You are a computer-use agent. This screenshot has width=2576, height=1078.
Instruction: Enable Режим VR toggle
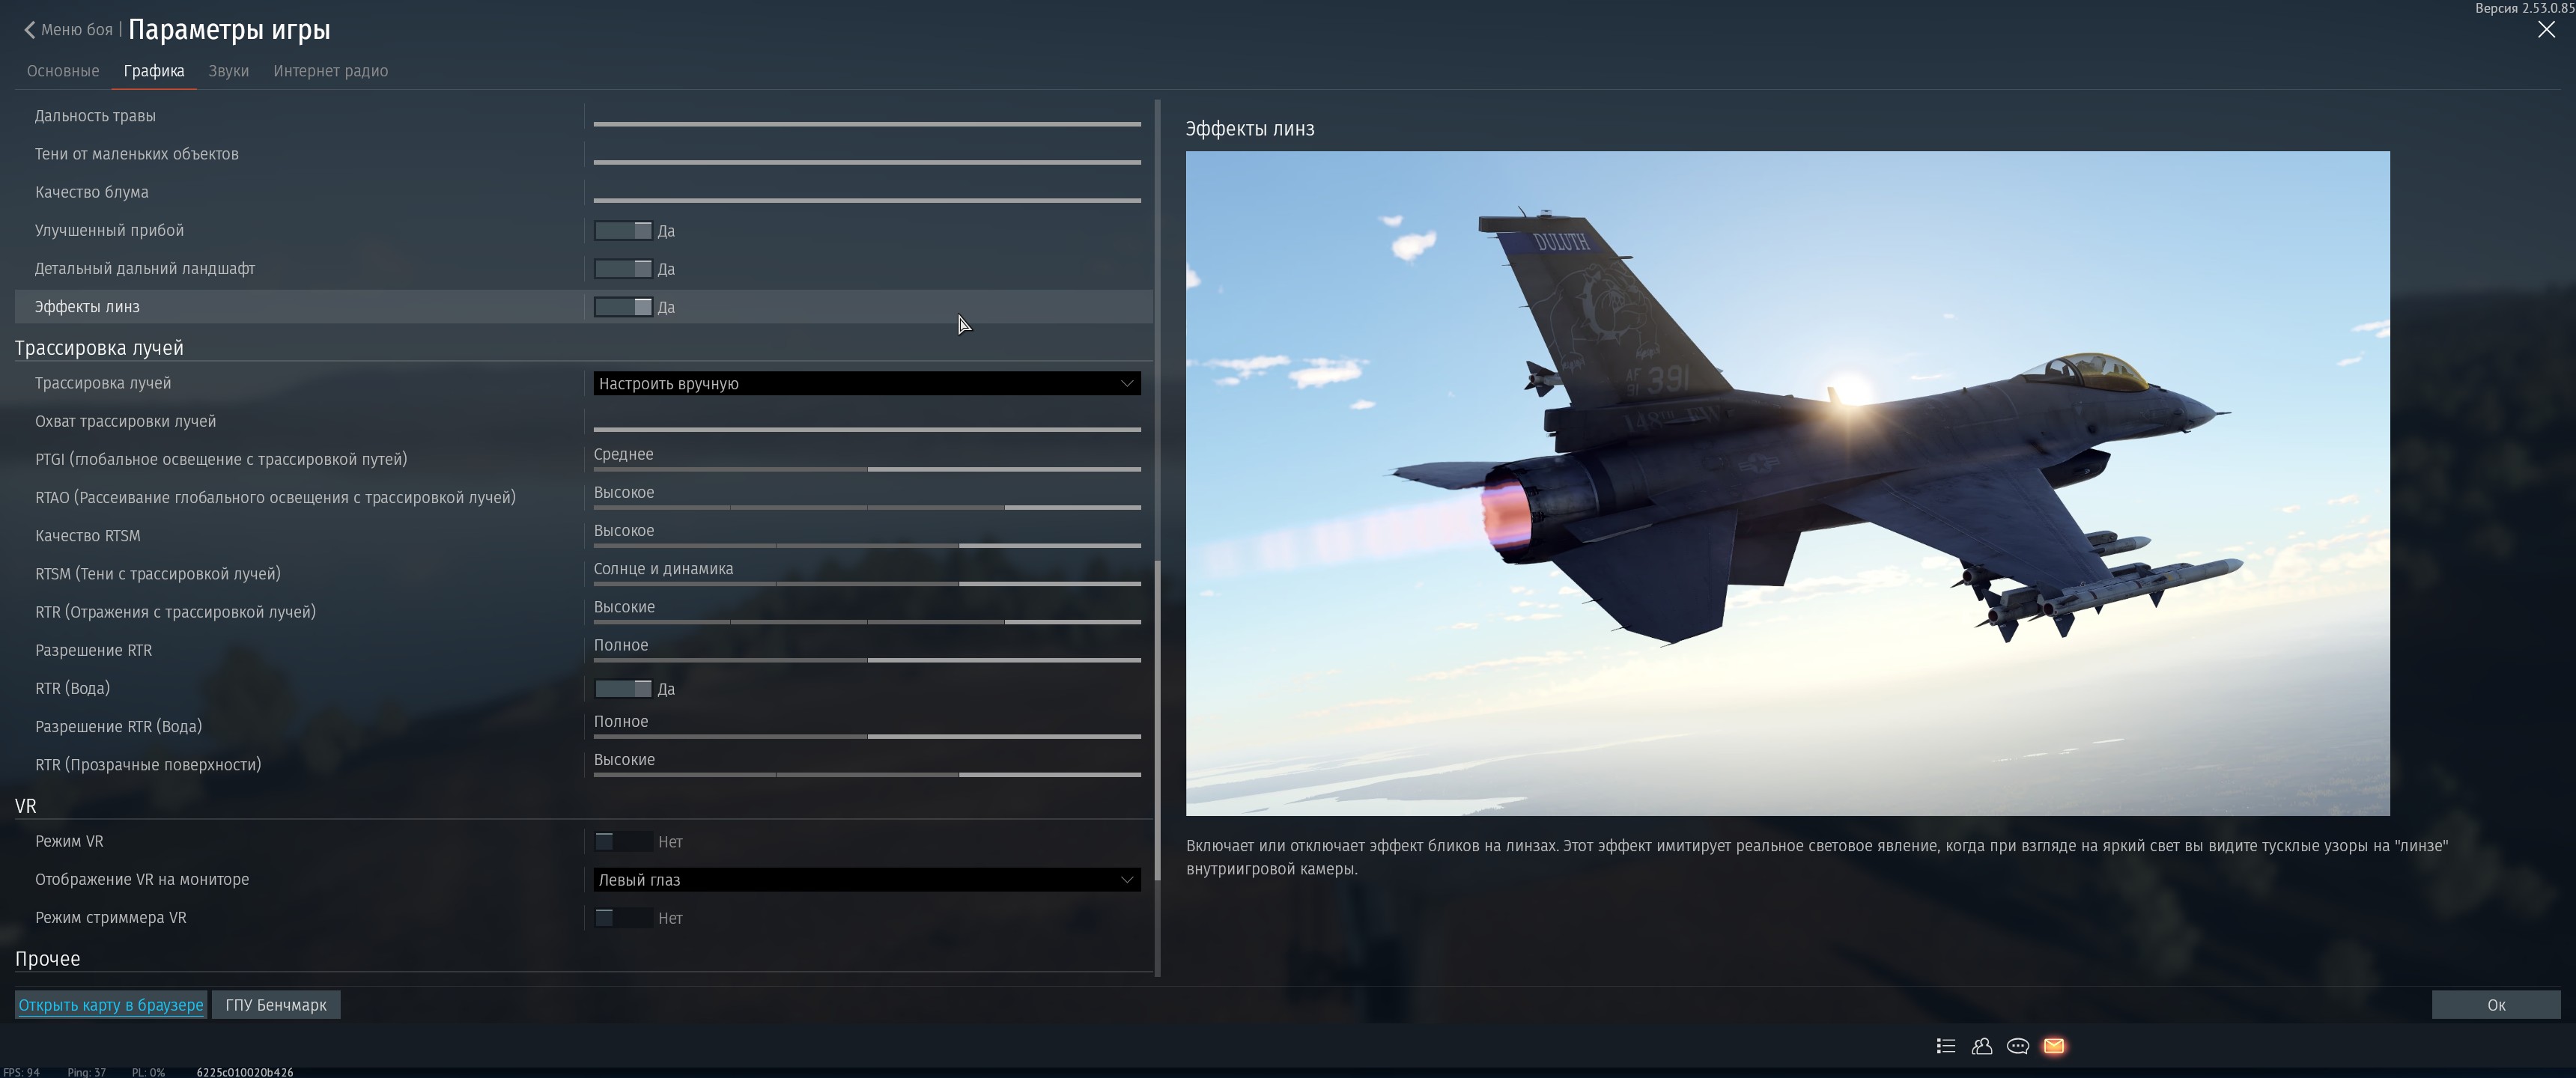[x=623, y=842]
